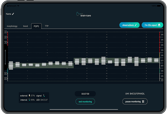
Task: Generate the 7m 20s report
Action: tap(152, 25)
